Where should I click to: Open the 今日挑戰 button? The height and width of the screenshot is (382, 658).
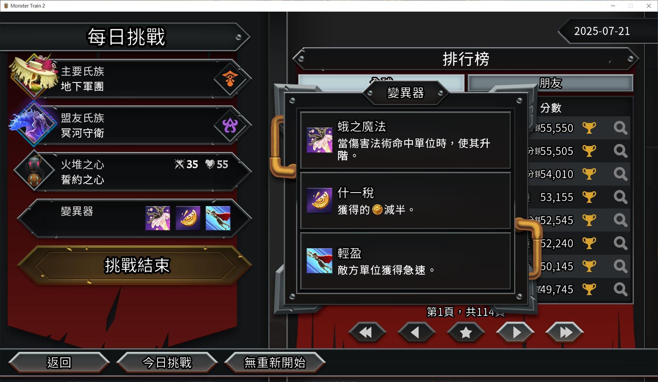click(x=167, y=362)
